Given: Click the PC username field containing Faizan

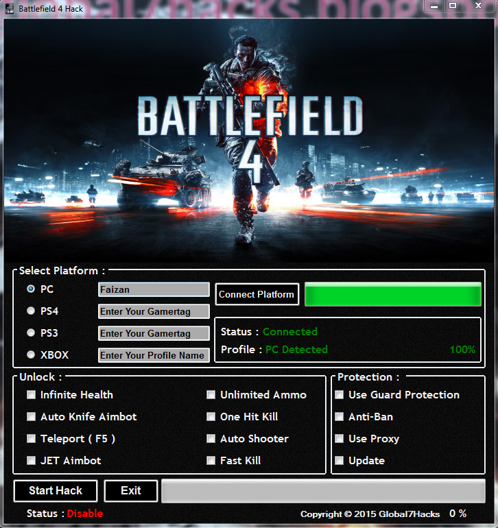Looking at the screenshot, I should click(154, 289).
